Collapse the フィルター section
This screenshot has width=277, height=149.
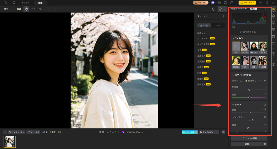coord(233,38)
